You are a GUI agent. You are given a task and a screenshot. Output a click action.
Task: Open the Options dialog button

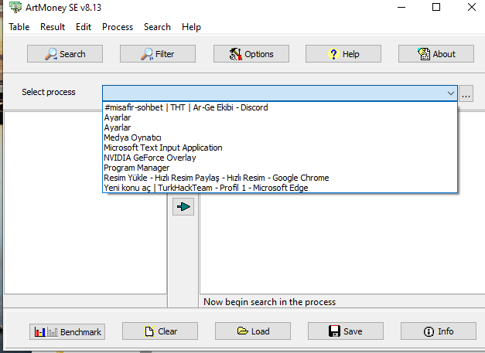pos(251,54)
